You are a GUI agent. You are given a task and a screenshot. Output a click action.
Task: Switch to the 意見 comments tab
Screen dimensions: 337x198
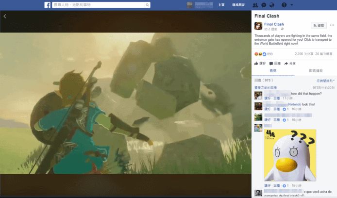pos(273,71)
